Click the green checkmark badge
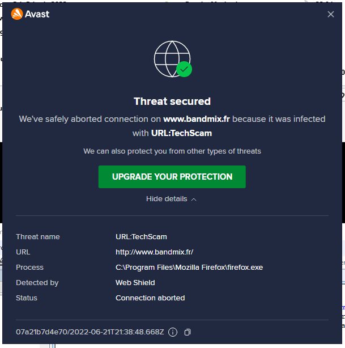345x348 pixels. pyautogui.click(x=184, y=69)
